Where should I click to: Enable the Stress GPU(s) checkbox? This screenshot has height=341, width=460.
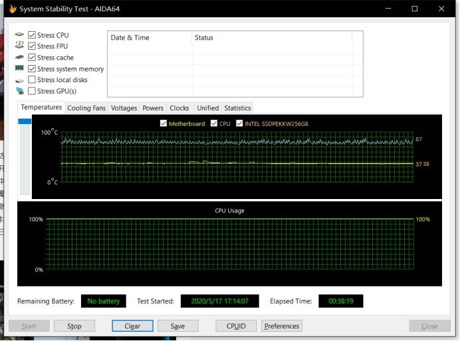(32, 91)
